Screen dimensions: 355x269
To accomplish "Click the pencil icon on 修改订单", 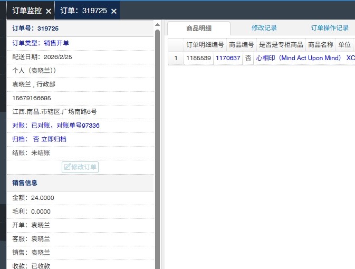I will pyautogui.click(x=67, y=167).
